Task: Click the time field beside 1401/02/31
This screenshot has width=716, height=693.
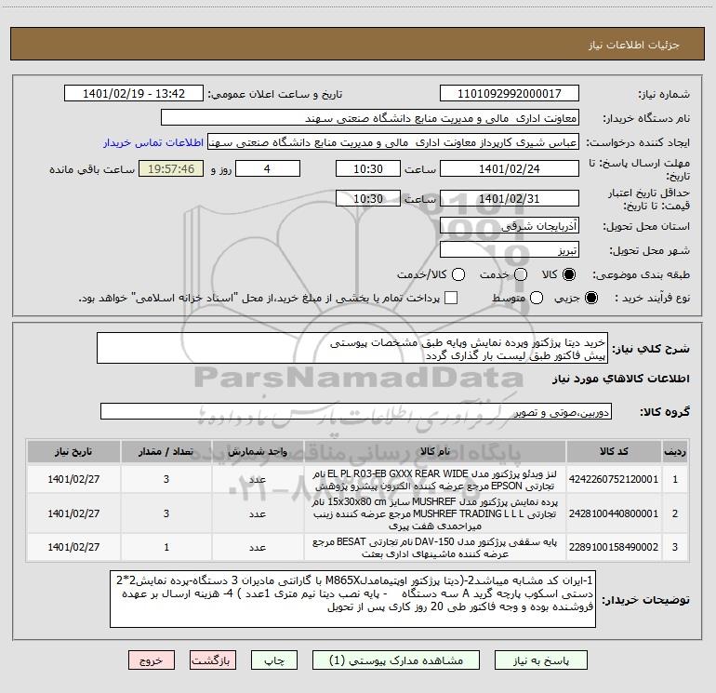Action: click(x=368, y=198)
